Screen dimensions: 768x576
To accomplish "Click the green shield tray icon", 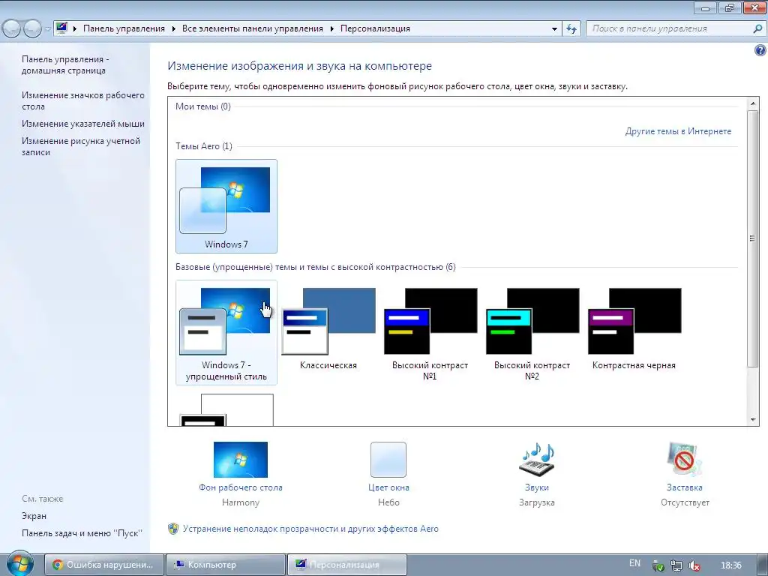I will 658,565.
